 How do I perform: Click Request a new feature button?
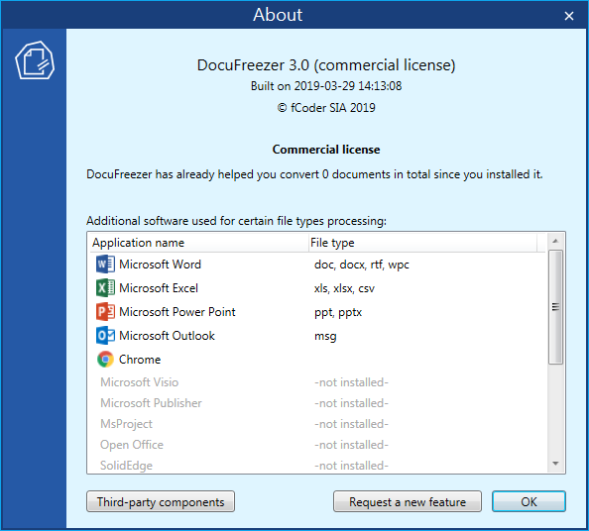[408, 501]
